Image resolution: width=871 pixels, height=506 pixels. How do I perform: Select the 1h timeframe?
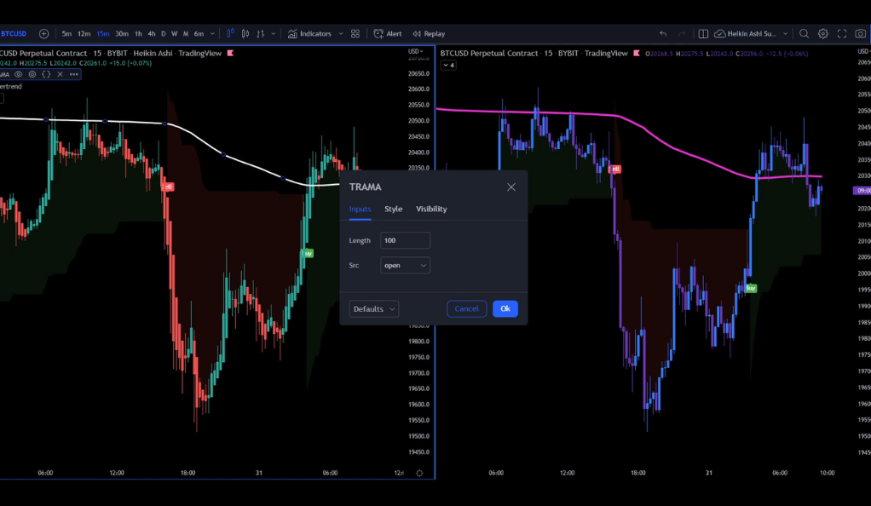pos(138,34)
